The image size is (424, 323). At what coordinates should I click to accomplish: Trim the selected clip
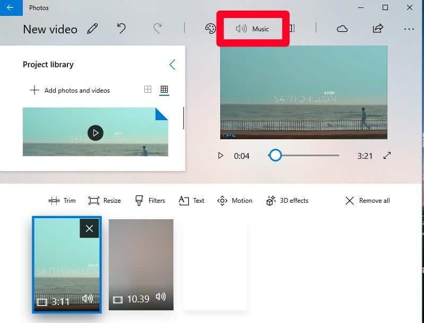coord(62,201)
